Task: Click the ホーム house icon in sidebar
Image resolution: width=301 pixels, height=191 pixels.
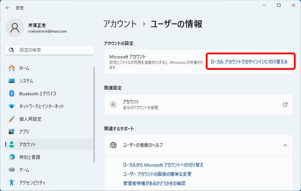Action: (x=12, y=68)
